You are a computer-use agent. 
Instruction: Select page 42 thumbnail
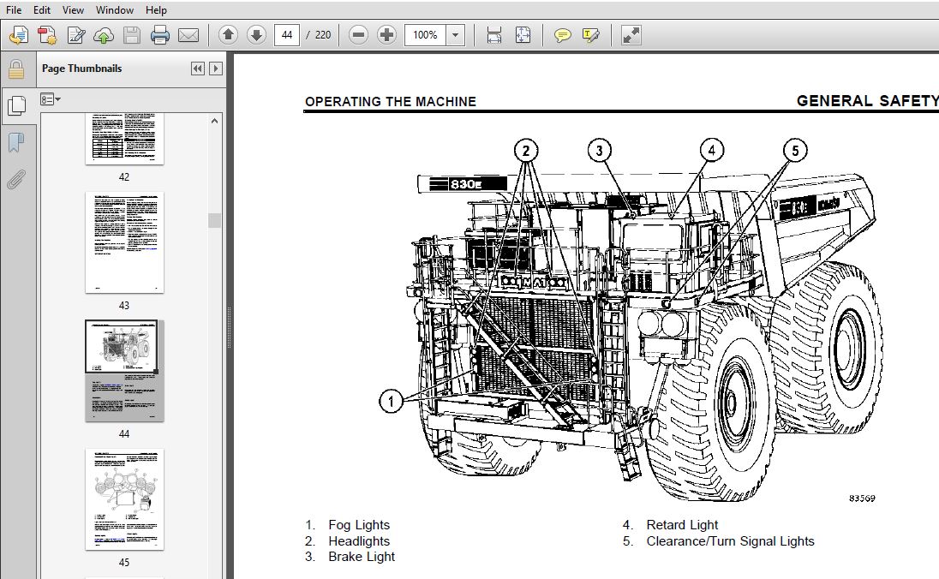(124, 138)
